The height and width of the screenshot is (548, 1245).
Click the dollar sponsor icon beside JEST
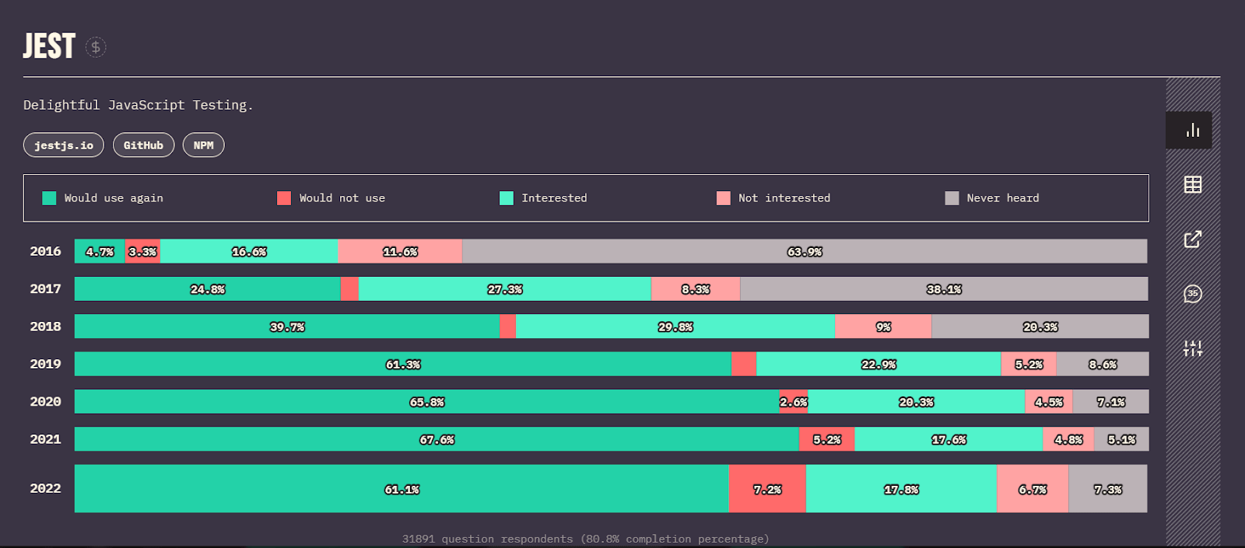click(96, 47)
